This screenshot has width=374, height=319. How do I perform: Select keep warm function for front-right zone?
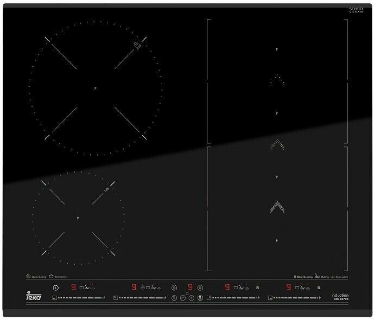tap(308, 288)
